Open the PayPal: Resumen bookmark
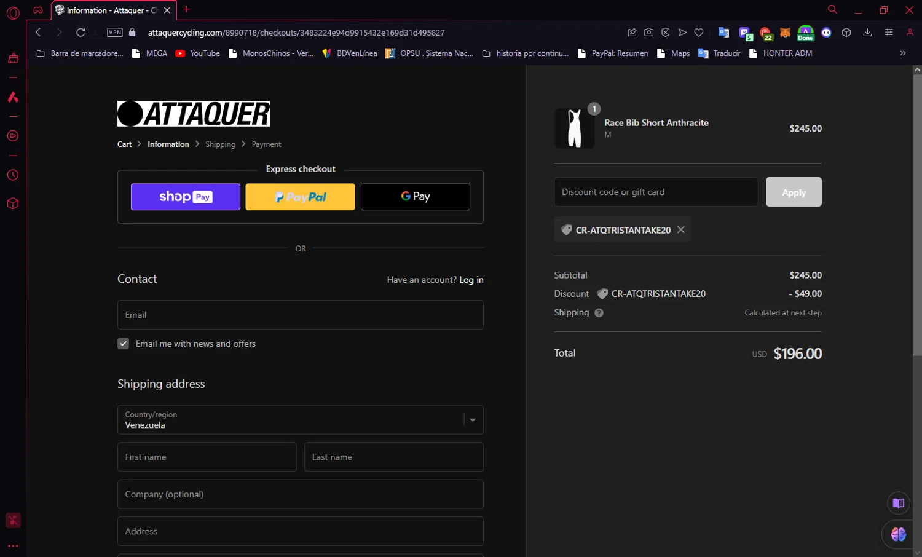The image size is (922, 557). pyautogui.click(x=613, y=53)
